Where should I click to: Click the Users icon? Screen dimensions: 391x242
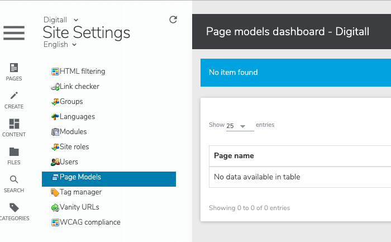pos(55,162)
